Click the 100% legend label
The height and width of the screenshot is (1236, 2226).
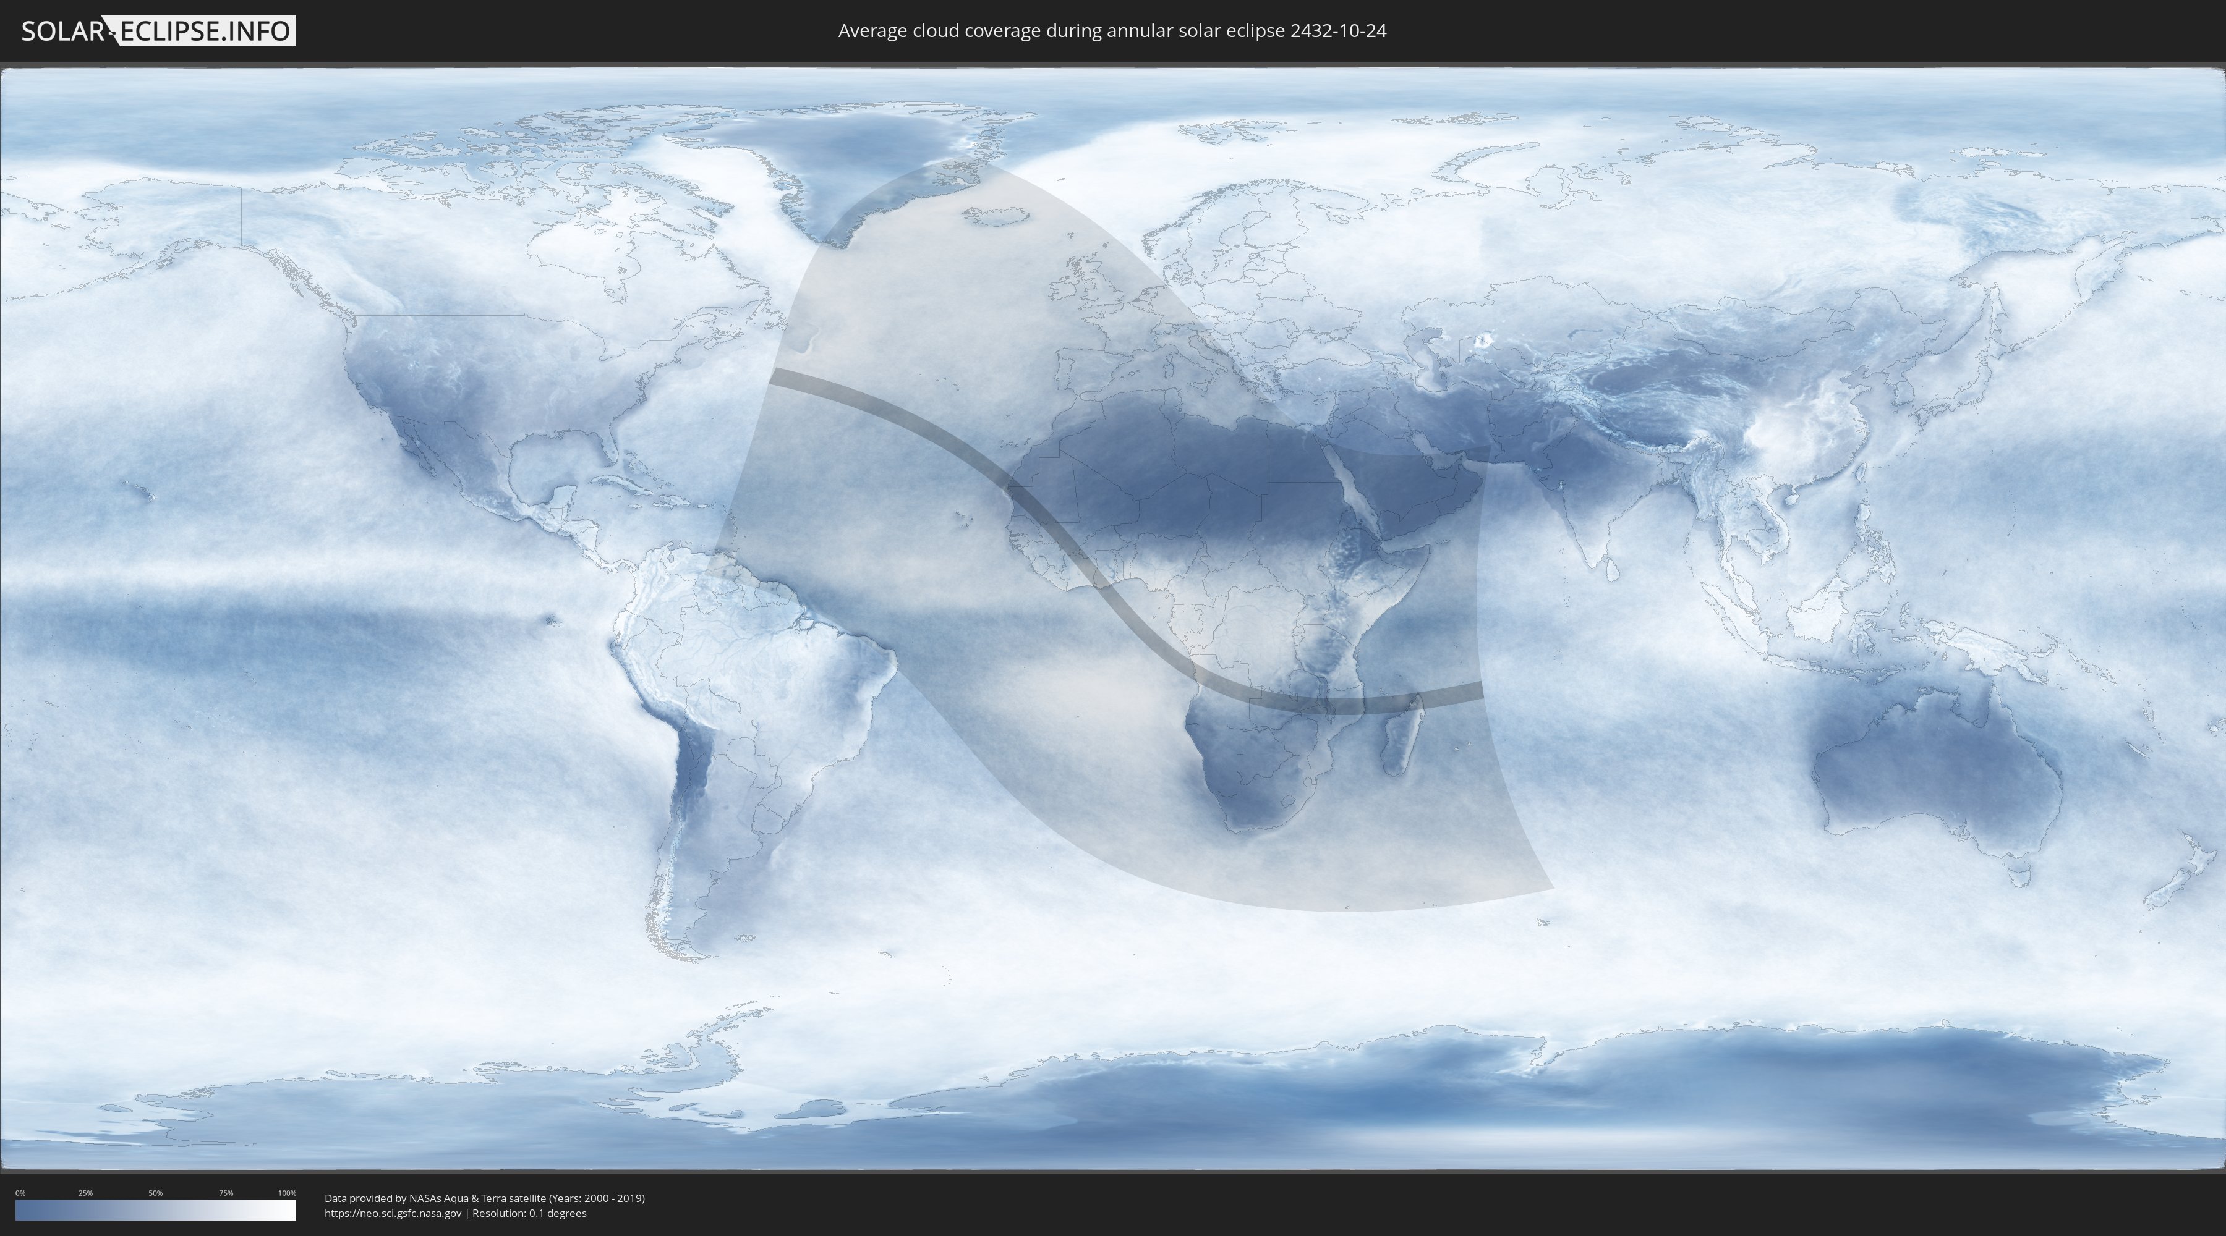click(287, 1193)
